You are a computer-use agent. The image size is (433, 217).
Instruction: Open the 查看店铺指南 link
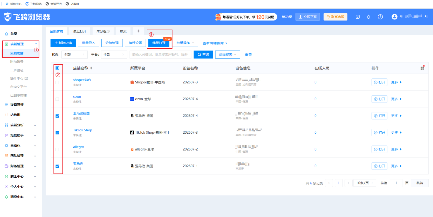215,43
